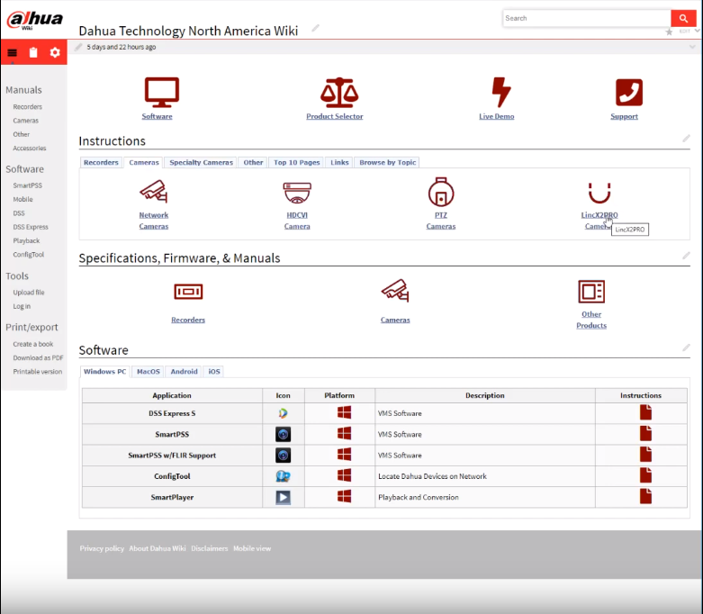The image size is (703, 614).
Task: Click the HDCVI Camera dome icon
Action: [297, 192]
